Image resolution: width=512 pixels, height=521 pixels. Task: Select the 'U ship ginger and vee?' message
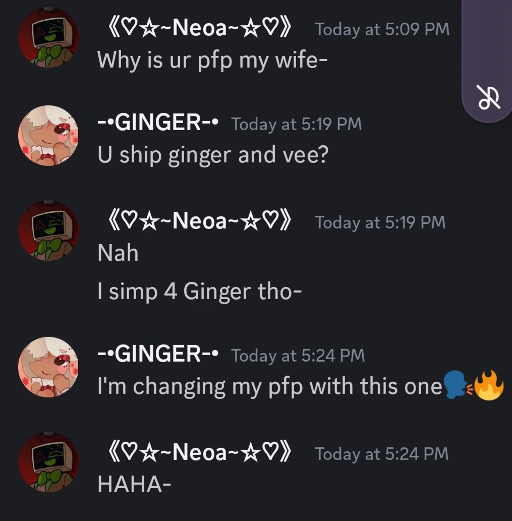tap(212, 155)
